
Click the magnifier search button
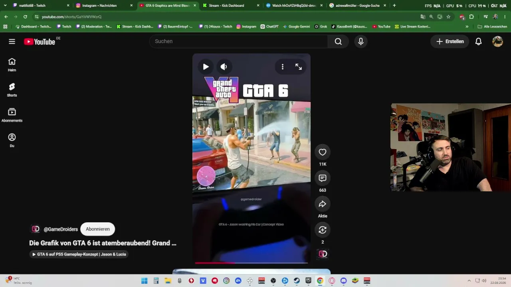pyautogui.click(x=338, y=41)
